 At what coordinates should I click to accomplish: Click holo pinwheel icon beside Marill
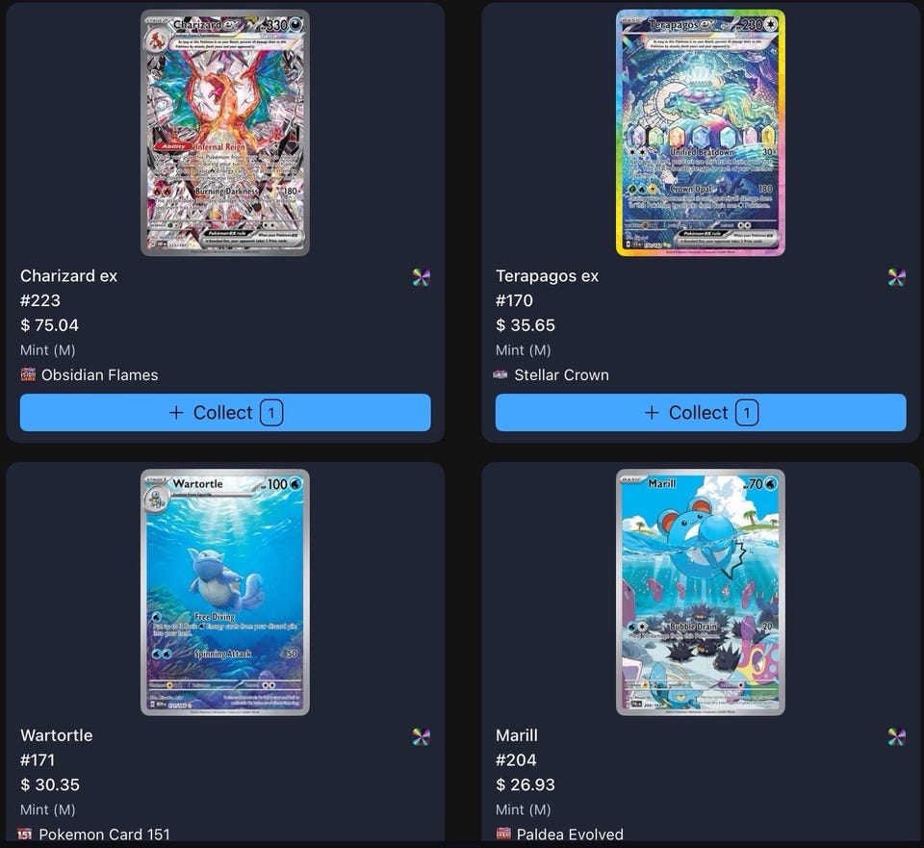896,736
